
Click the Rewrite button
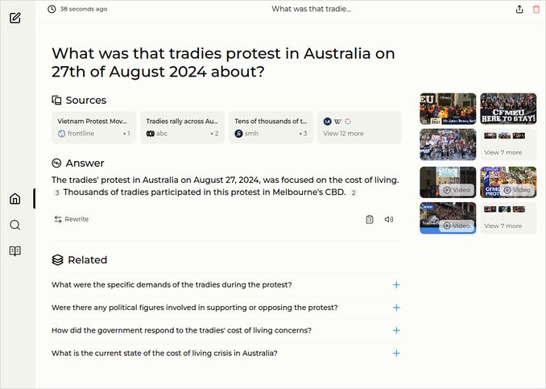click(72, 219)
